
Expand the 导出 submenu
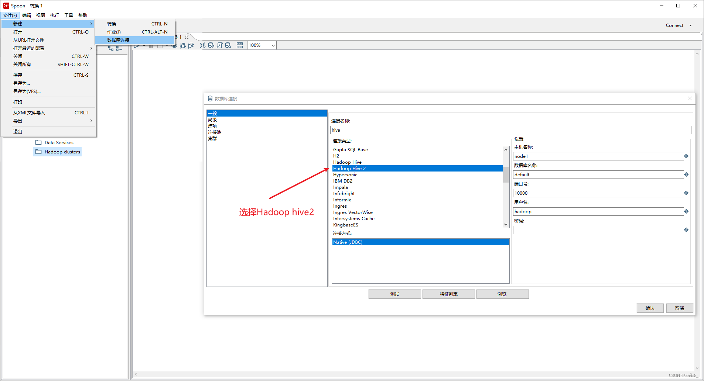pyautogui.click(x=91, y=121)
